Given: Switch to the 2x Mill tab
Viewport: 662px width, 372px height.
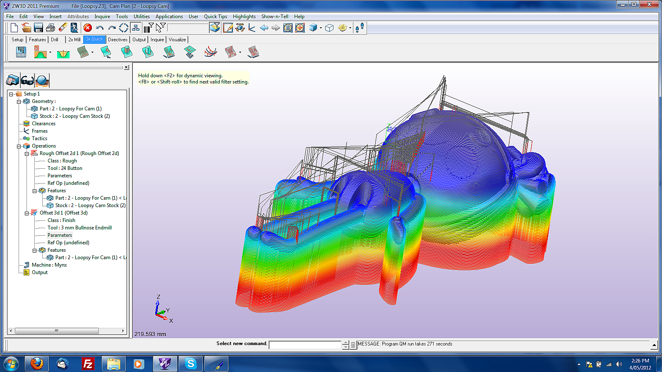Looking at the screenshot, I should click(74, 40).
